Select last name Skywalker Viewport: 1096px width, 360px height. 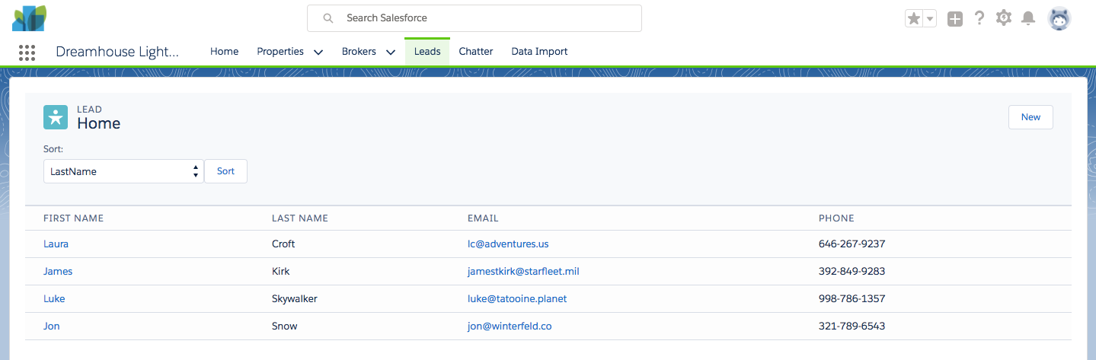click(x=295, y=299)
